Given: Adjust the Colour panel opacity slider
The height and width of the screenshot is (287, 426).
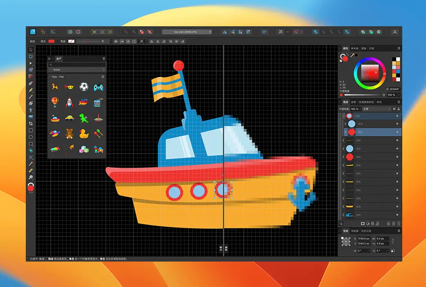Looking at the screenshot, I should 364,95.
